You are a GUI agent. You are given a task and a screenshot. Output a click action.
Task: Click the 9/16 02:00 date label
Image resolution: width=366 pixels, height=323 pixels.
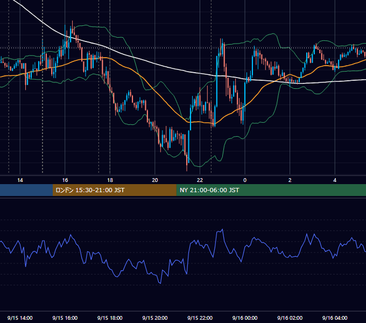coord(290,318)
